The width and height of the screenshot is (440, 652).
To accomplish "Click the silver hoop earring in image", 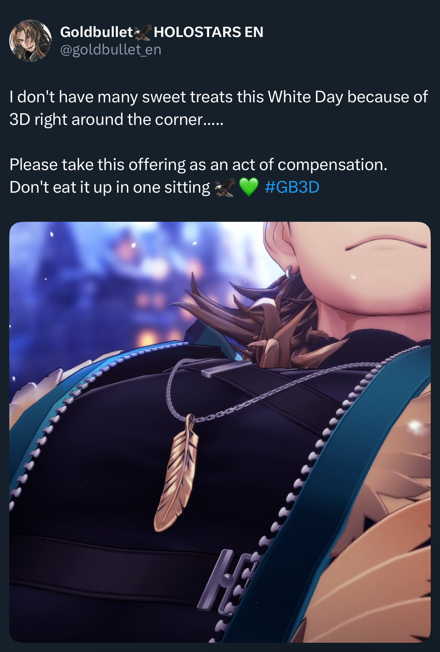I will pos(291,272).
